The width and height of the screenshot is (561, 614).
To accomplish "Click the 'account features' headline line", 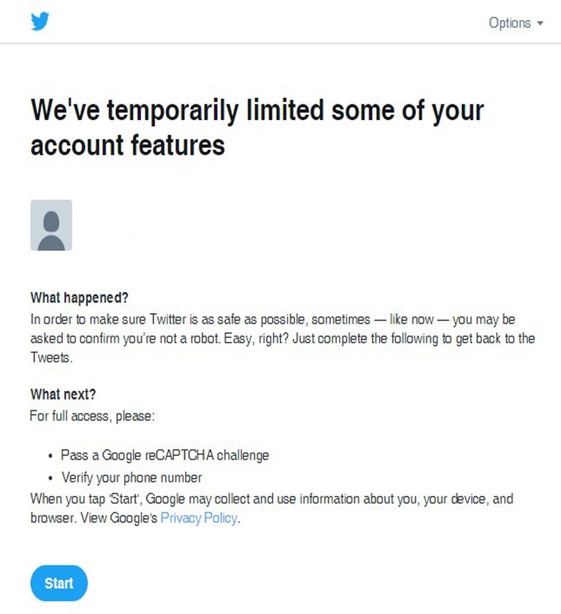I will [128, 145].
